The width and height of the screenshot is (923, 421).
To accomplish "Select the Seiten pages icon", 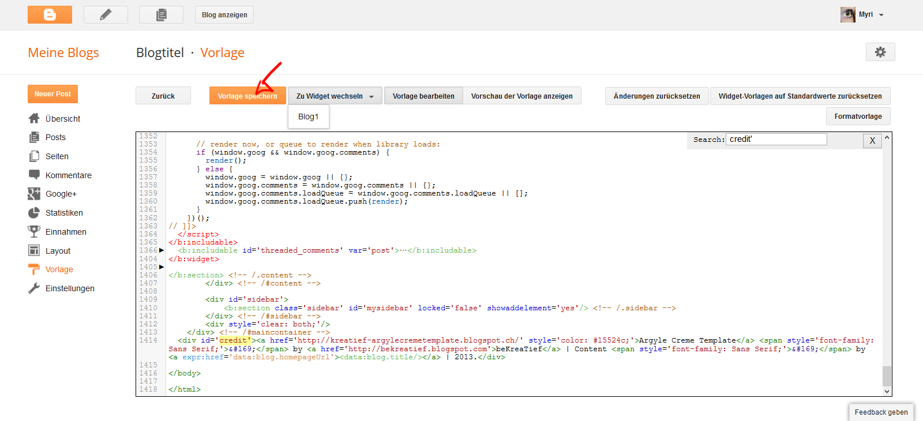I will click(x=34, y=156).
